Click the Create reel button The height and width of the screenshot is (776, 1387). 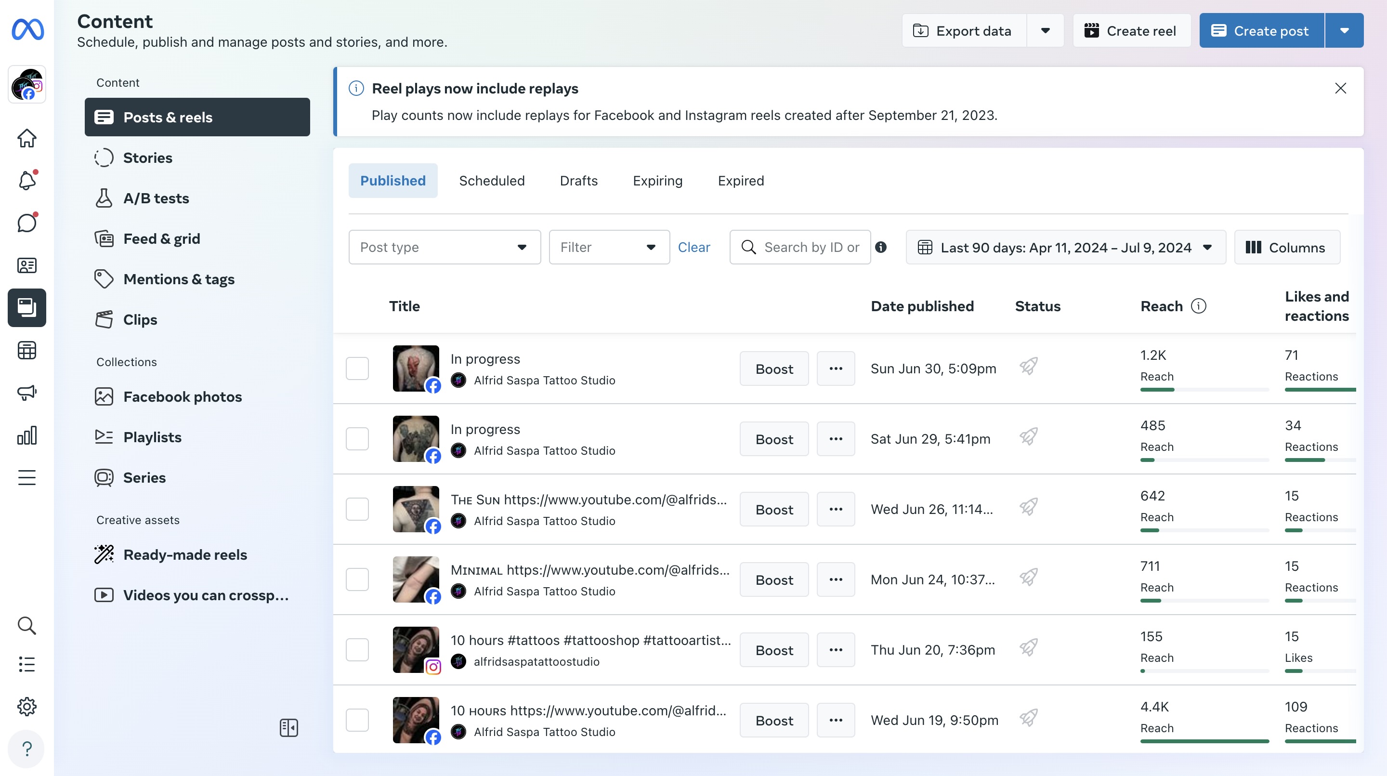pos(1131,31)
